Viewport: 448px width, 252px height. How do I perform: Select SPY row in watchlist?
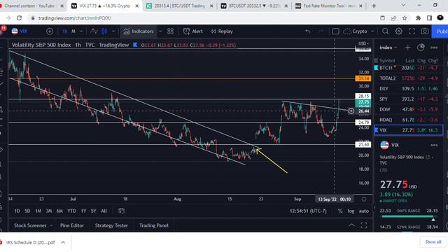(409, 99)
